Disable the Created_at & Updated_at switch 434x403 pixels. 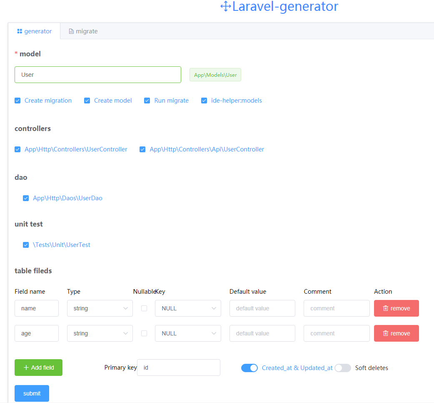click(249, 368)
